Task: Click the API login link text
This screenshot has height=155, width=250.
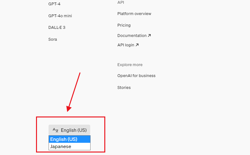Action: [x=126, y=45]
